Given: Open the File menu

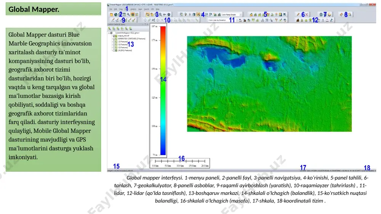Looking at the screenshot, I should [x=110, y=9].
